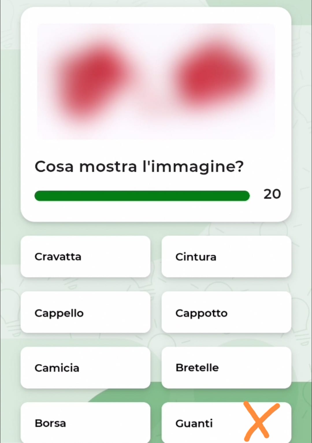Click the orange X mark icon
Screen dimensions: 312x443
coord(261,421)
